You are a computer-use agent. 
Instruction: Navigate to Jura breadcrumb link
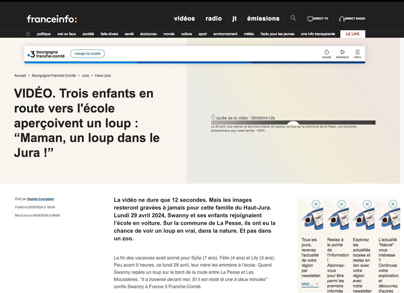(85, 75)
